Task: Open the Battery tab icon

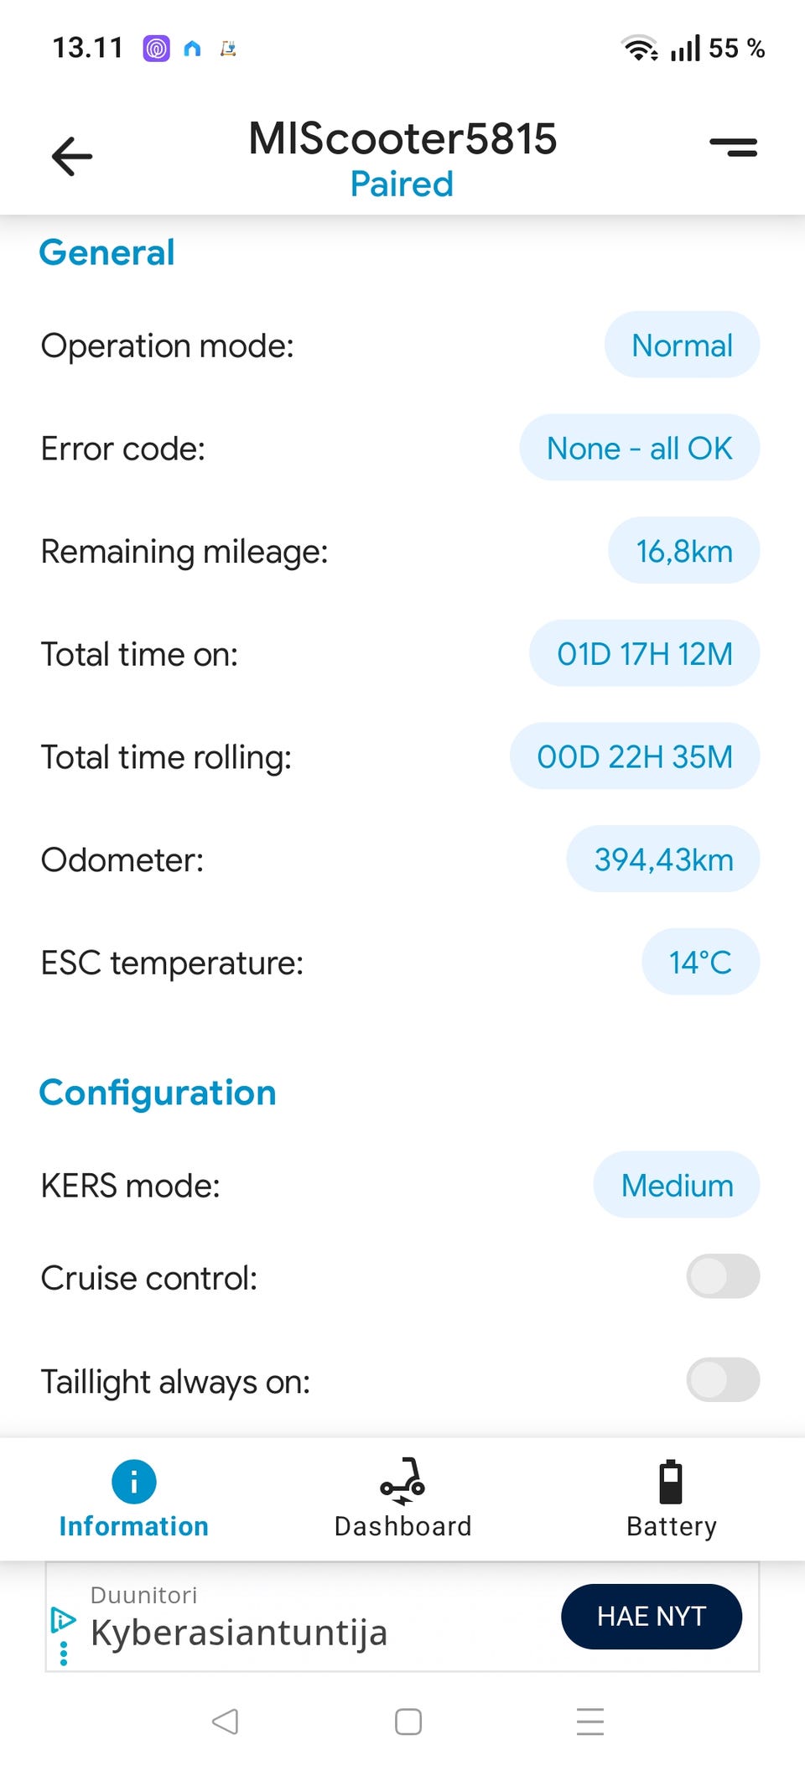Action: coord(671,1482)
